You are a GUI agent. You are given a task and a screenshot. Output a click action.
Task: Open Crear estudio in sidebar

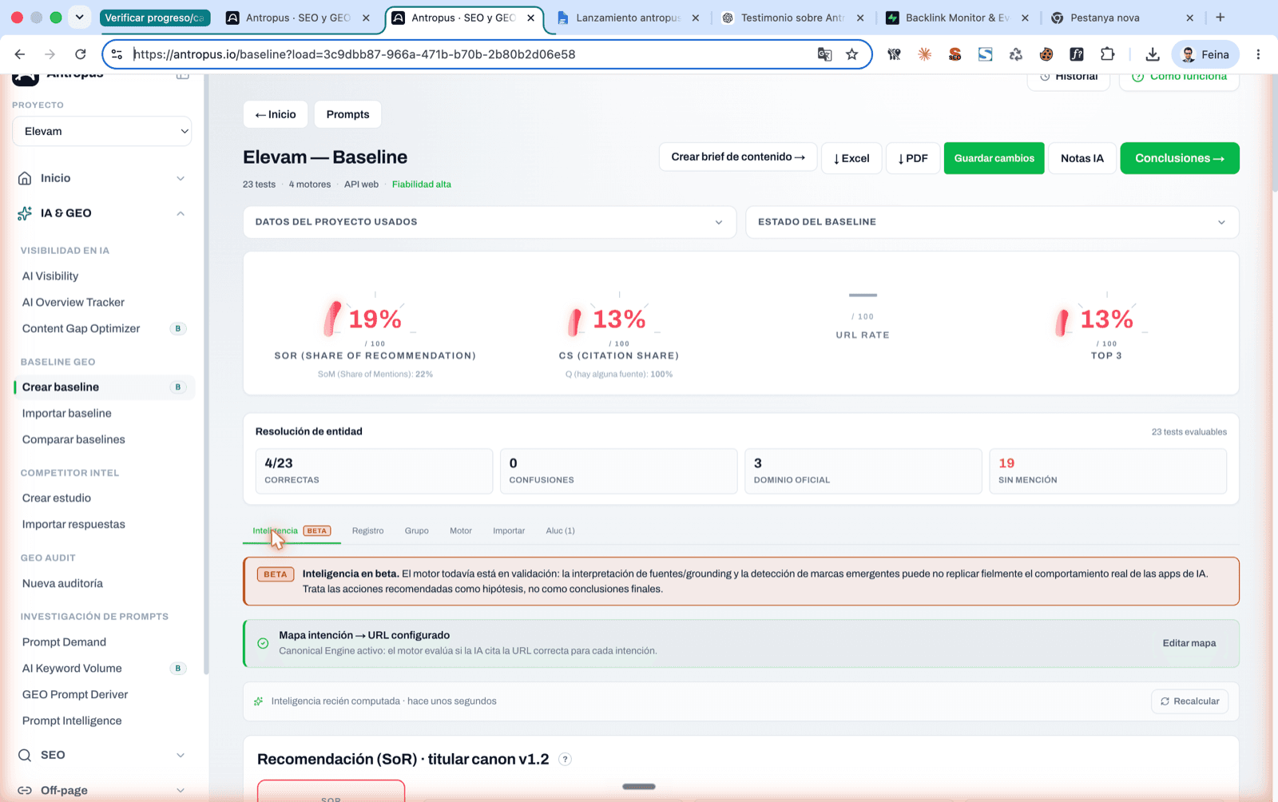point(57,498)
